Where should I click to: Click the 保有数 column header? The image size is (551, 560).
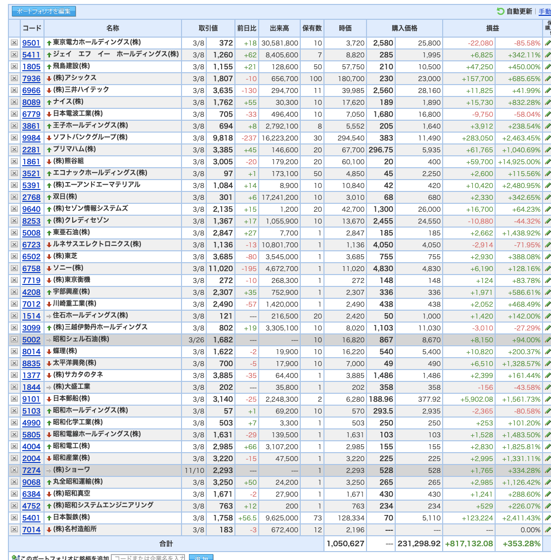tap(312, 28)
